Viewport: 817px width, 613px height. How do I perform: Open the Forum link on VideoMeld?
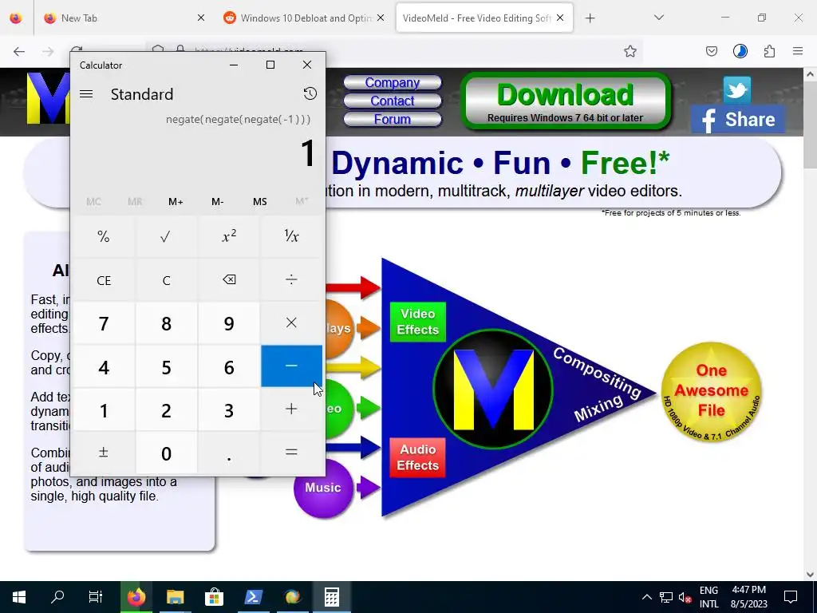click(x=393, y=119)
